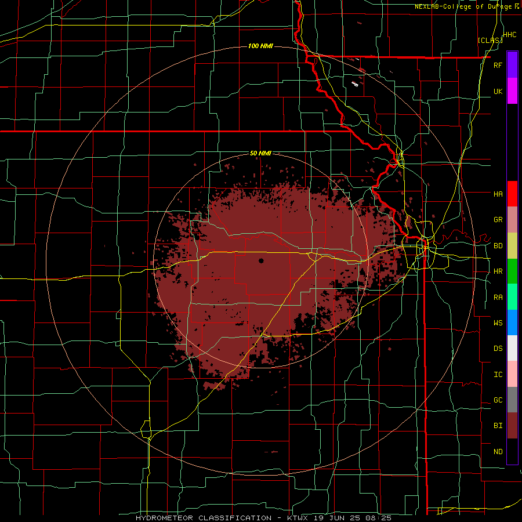Click the GR legend label

[x=498, y=220]
